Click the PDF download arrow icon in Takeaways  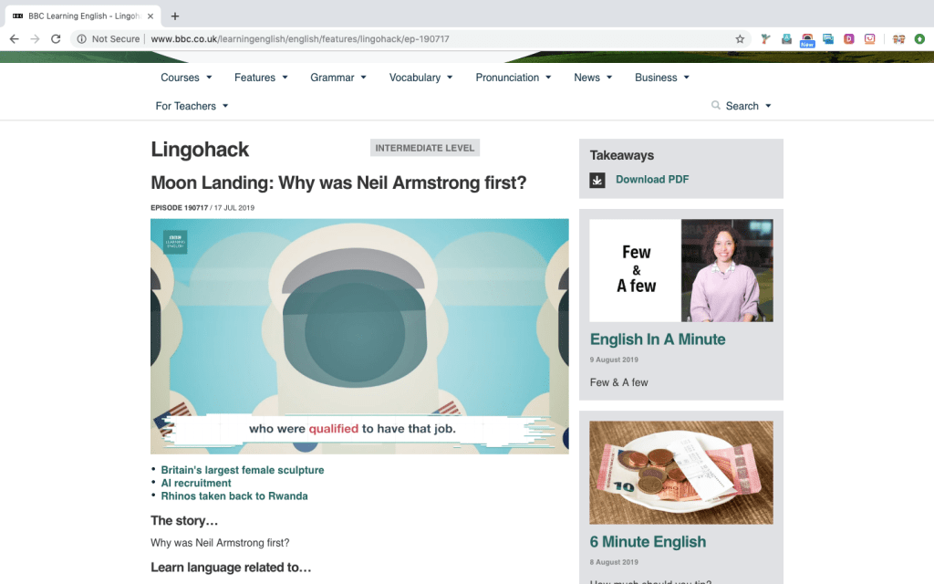pos(597,180)
